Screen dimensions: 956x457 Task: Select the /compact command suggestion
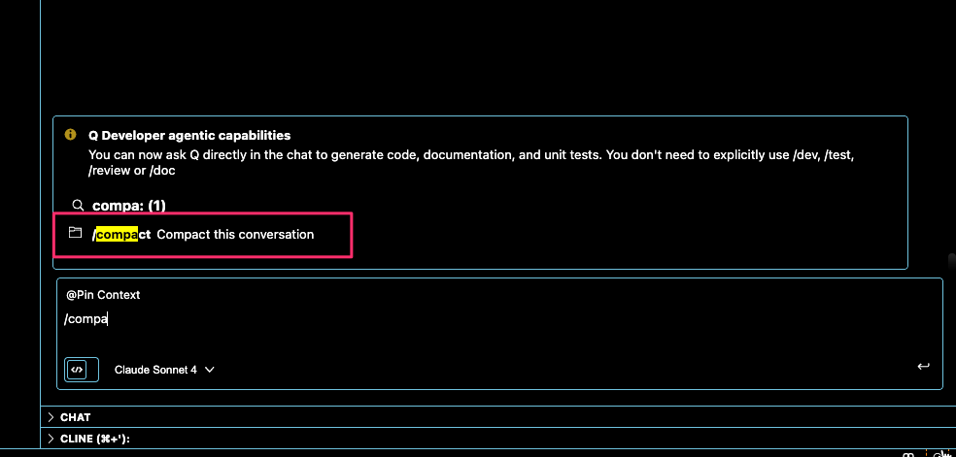(x=202, y=234)
